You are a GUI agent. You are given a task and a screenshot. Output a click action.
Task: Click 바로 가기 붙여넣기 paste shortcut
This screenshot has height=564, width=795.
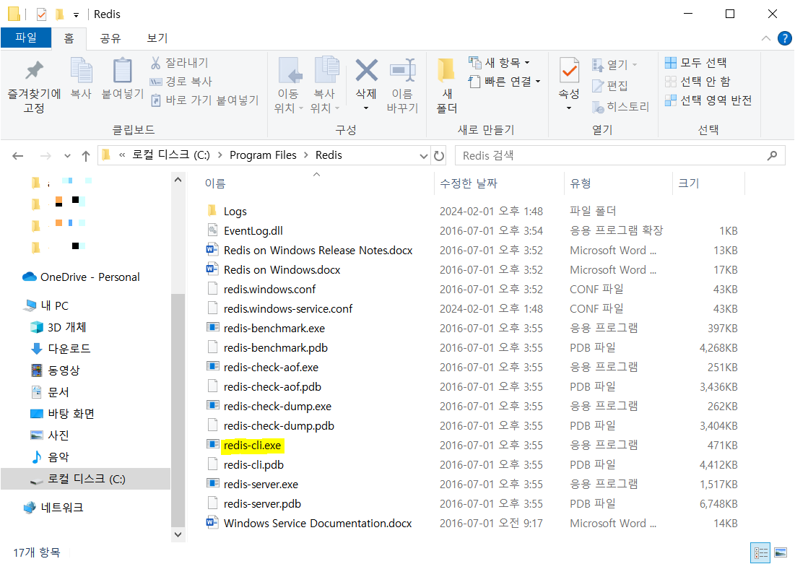pyautogui.click(x=205, y=100)
